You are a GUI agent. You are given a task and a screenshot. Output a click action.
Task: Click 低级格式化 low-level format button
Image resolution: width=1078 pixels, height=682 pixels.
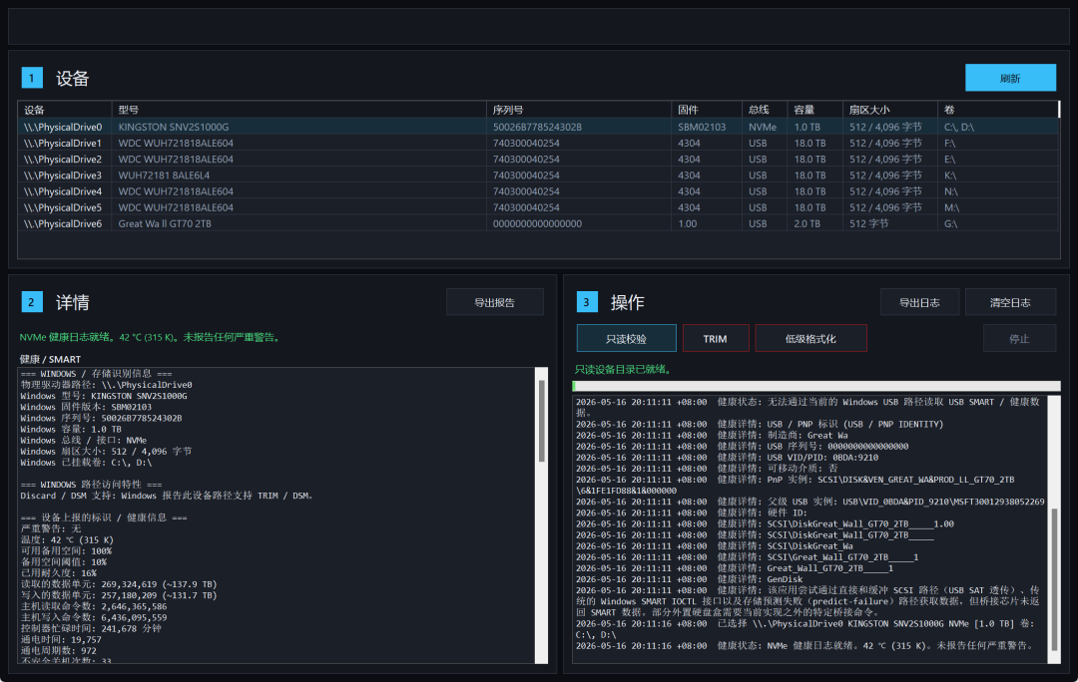[810, 339]
